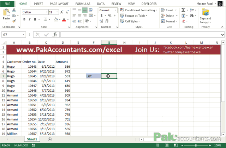This screenshot has width=226, height=148.
Task: Open the font size 11 dropdown
Action: 57,12
